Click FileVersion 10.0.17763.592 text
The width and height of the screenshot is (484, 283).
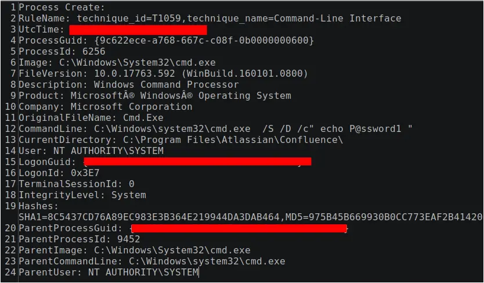[134, 74]
